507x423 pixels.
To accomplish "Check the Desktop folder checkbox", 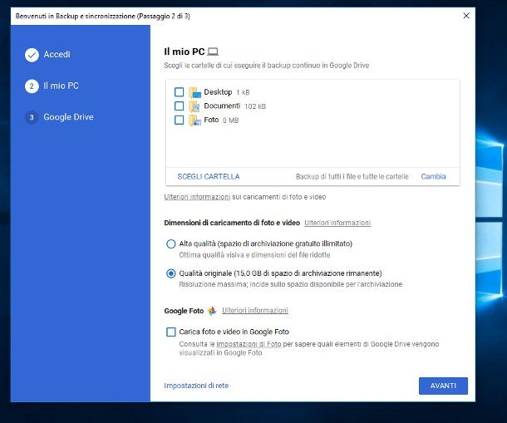I will point(180,92).
